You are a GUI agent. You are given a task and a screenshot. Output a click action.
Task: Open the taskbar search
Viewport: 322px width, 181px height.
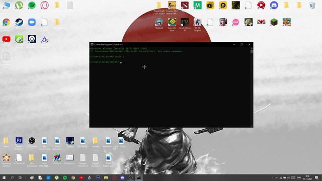coord(12,177)
